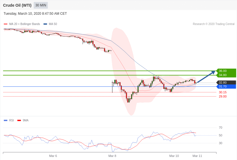Click the 30.15 support price label

pos(223,92)
